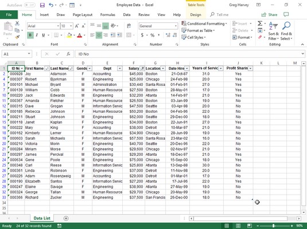This screenshot has width=307, height=229.
Task: Click the Wrap Text icon
Action: coord(129,26)
